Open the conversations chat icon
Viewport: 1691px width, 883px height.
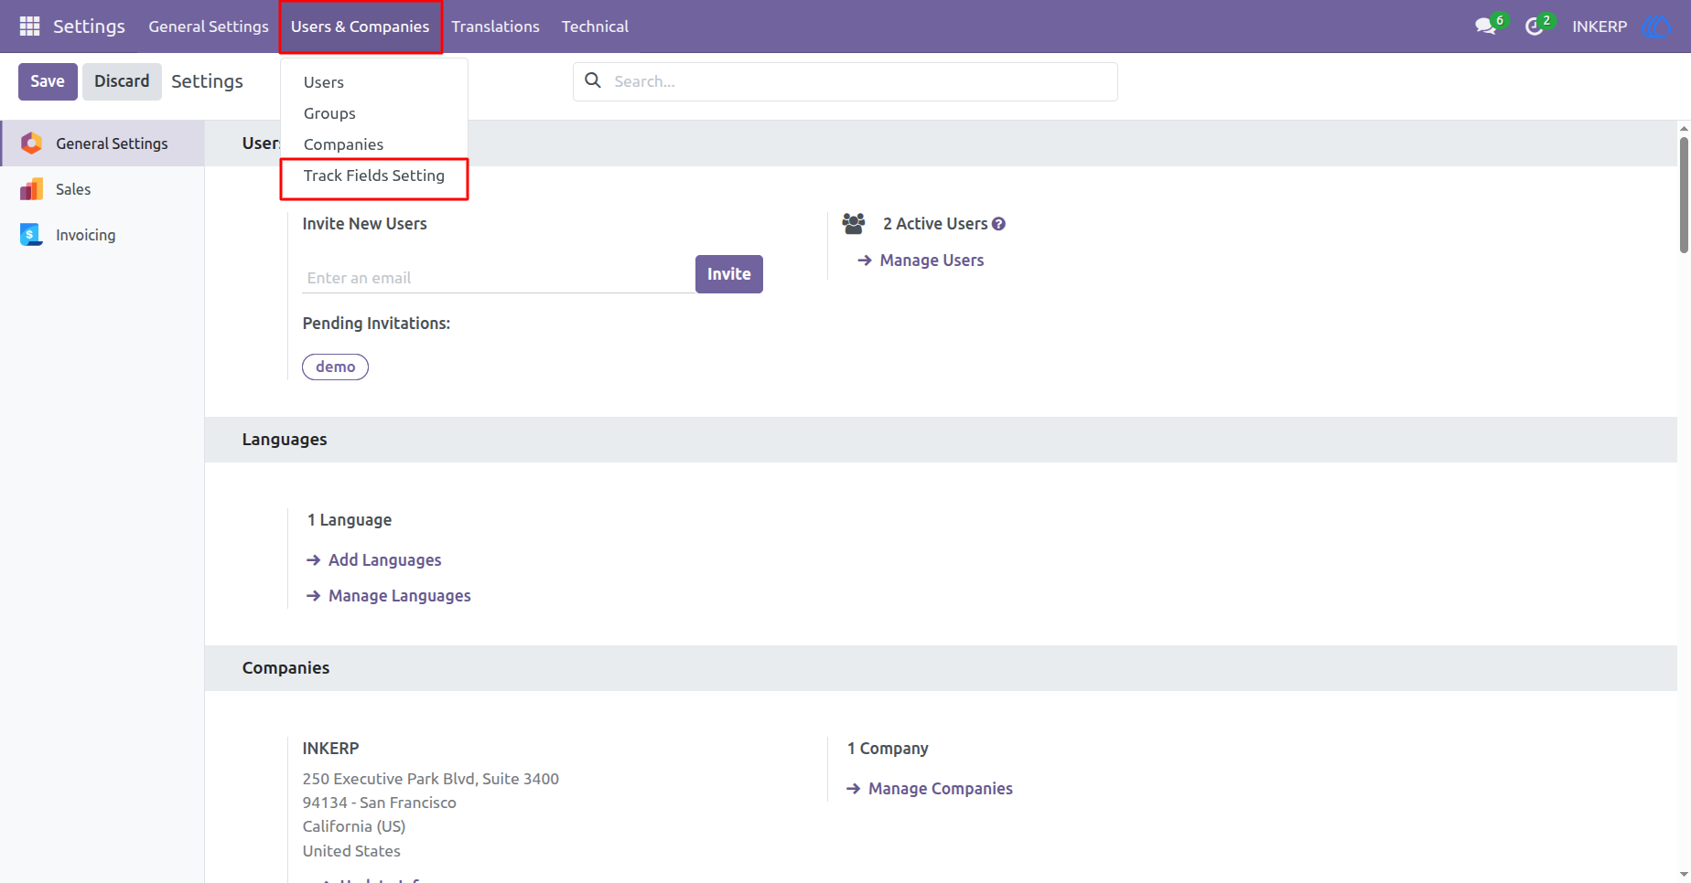click(x=1486, y=27)
